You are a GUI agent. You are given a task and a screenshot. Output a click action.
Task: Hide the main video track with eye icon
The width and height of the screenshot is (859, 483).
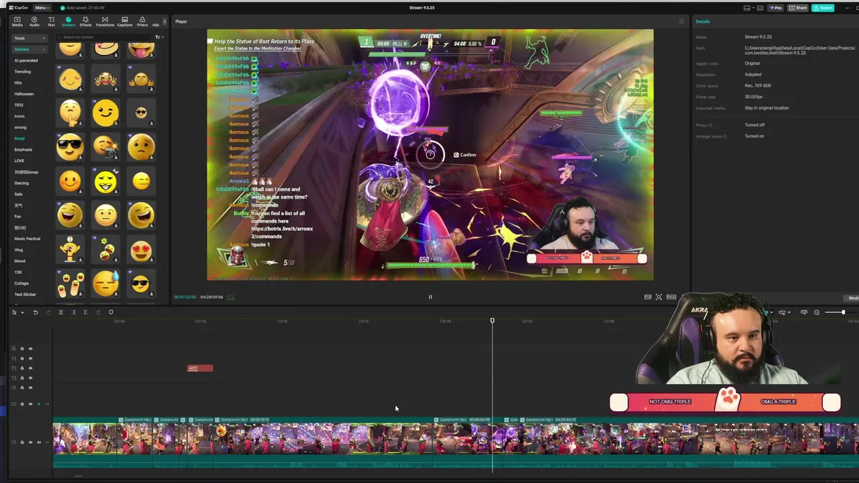coord(30,442)
